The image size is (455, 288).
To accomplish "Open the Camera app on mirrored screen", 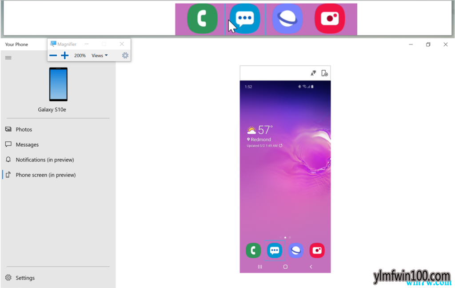I will (317, 250).
